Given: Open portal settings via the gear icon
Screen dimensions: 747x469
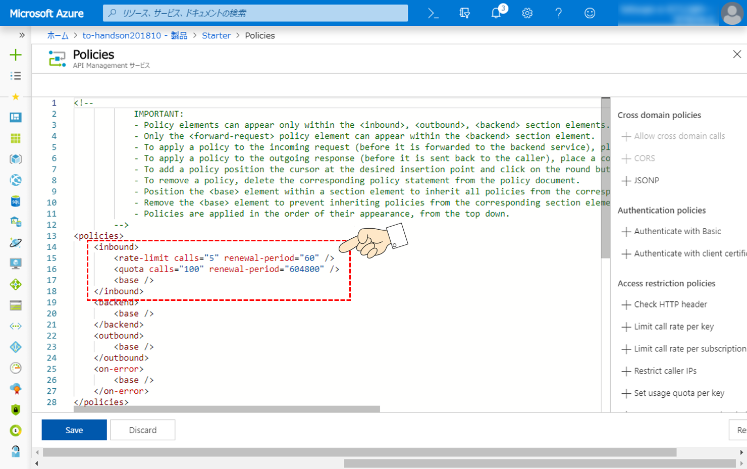Looking at the screenshot, I should pyautogui.click(x=527, y=13).
